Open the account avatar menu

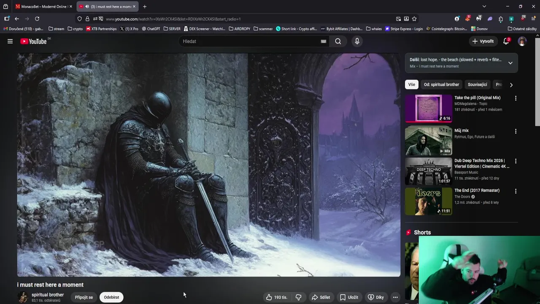click(522, 41)
